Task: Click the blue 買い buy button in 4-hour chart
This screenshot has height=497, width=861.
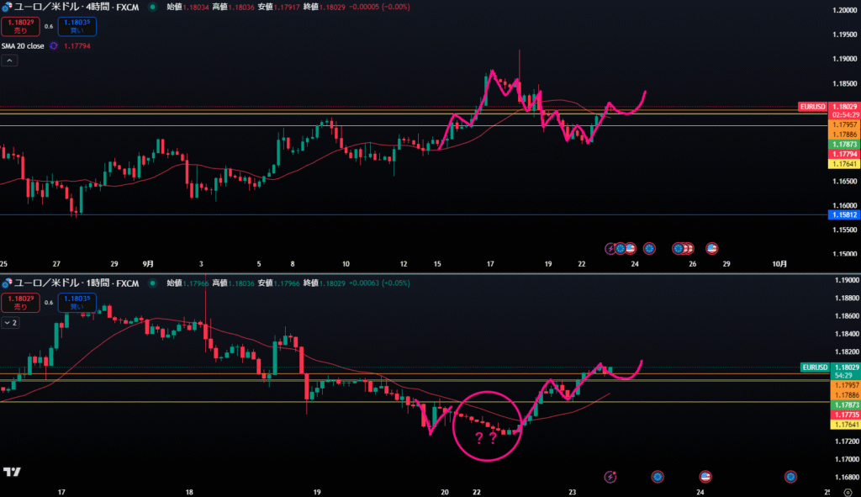Action: pyautogui.click(x=77, y=26)
